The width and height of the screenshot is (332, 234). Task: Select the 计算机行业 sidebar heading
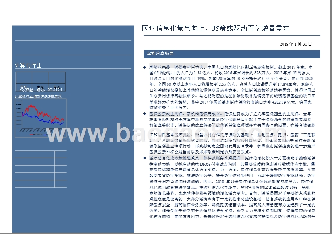point(28,65)
